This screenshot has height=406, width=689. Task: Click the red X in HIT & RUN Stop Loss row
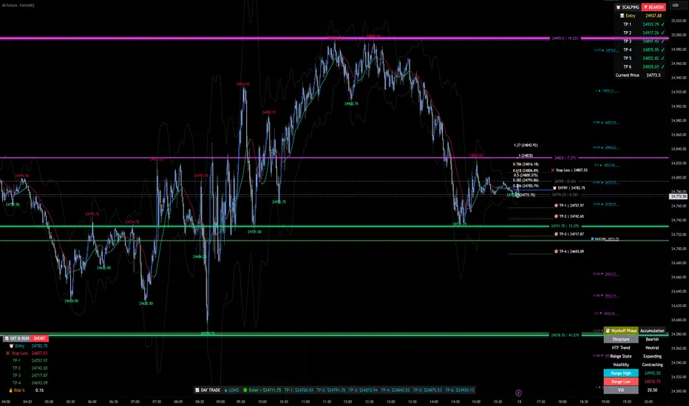pos(7,353)
